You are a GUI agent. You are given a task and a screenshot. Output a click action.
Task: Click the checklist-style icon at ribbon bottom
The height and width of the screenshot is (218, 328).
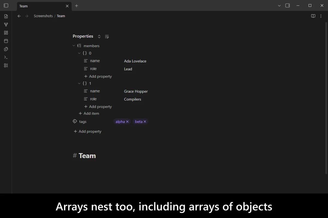click(x=6, y=65)
